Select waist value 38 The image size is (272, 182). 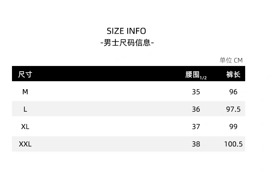click(196, 144)
